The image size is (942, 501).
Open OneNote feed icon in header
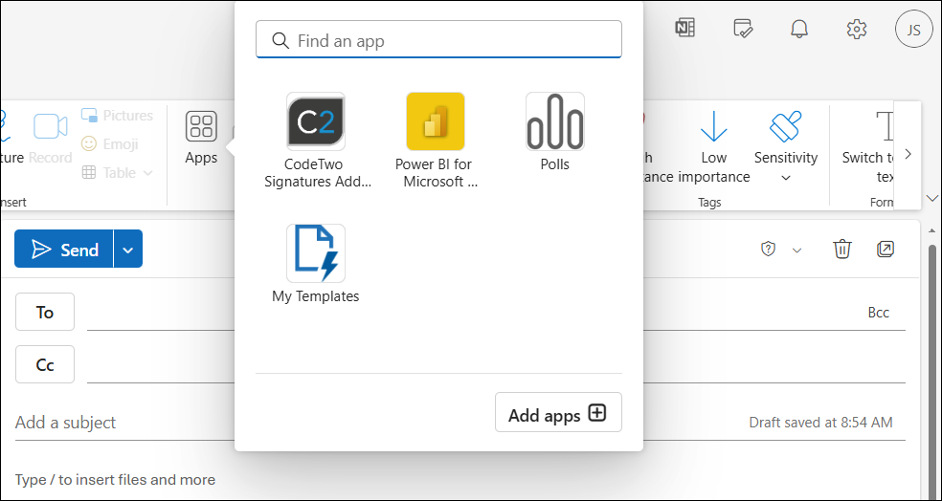click(684, 28)
